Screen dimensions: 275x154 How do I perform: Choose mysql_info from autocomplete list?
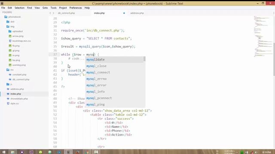pos(115,92)
